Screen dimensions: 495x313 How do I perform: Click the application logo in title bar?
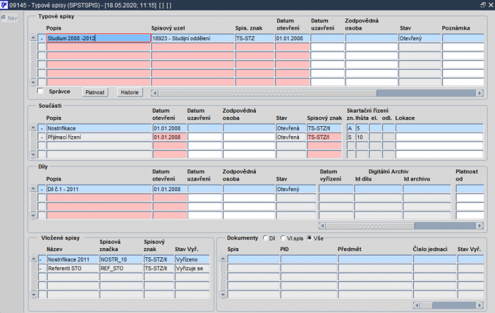tap(4, 5)
